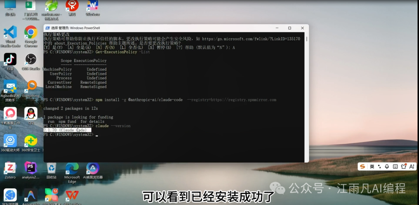Click the PowerShell title bar text
Viewport: 419px width, 205px height.
(x=76, y=28)
